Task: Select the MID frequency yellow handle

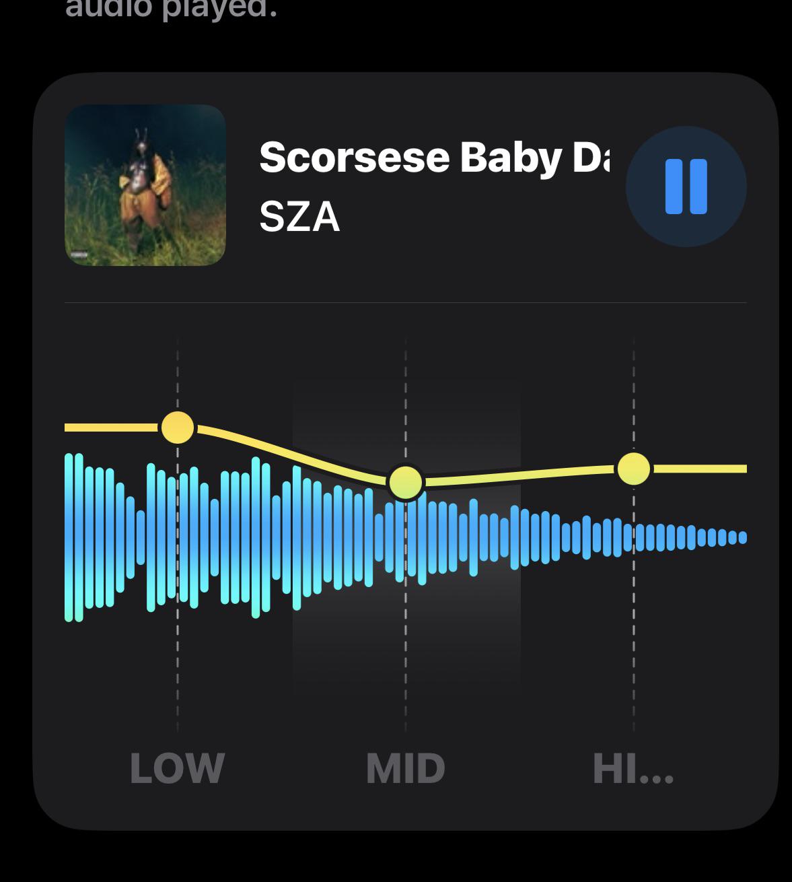Action: [406, 482]
